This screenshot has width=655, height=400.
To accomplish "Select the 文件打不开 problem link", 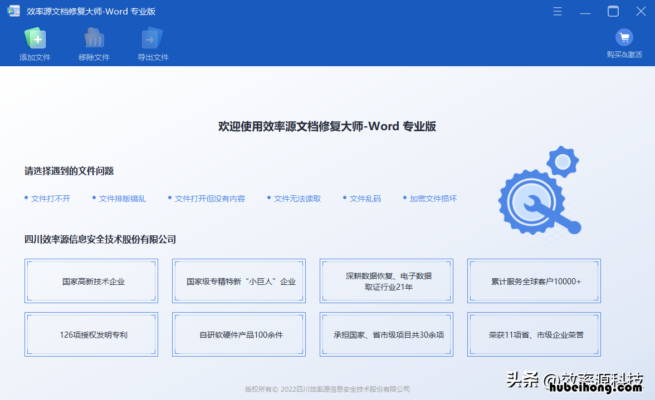I will pos(51,199).
